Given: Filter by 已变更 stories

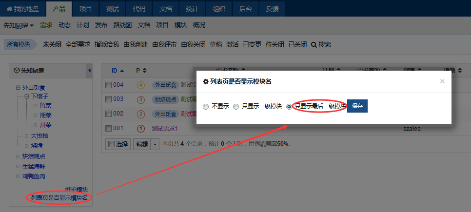Looking at the screenshot, I should pos(253,45).
